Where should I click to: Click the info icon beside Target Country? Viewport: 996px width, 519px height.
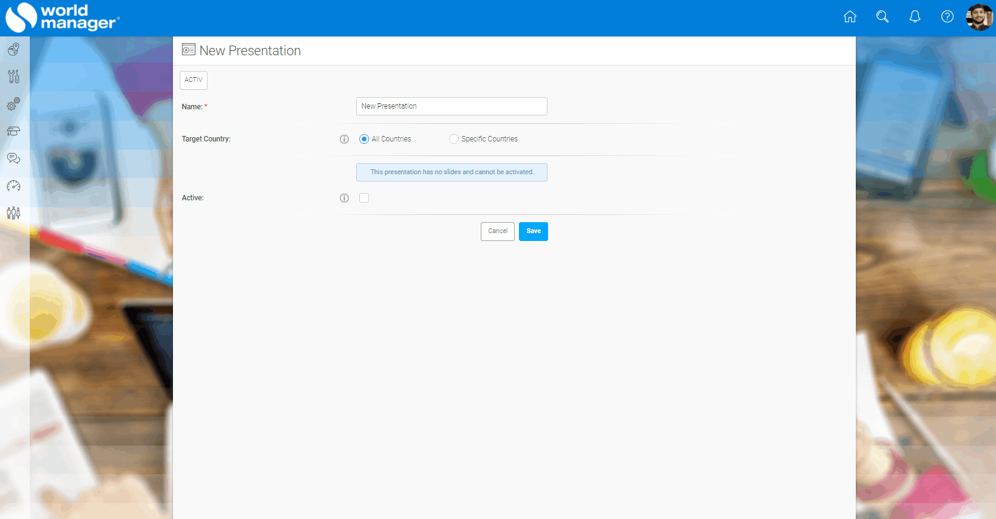[344, 139]
